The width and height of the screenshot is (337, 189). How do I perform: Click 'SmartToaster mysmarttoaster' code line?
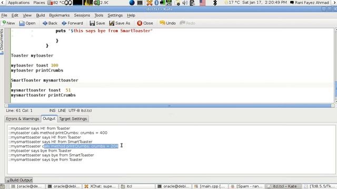(x=44, y=80)
